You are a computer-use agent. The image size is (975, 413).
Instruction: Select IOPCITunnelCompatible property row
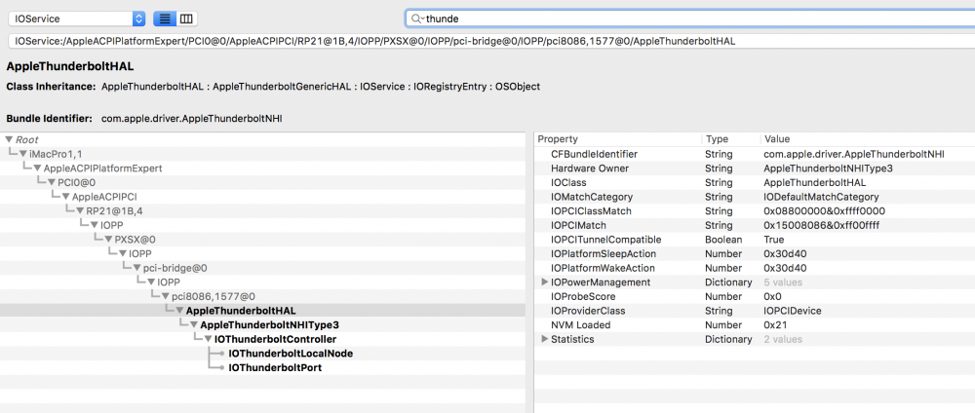click(755, 239)
